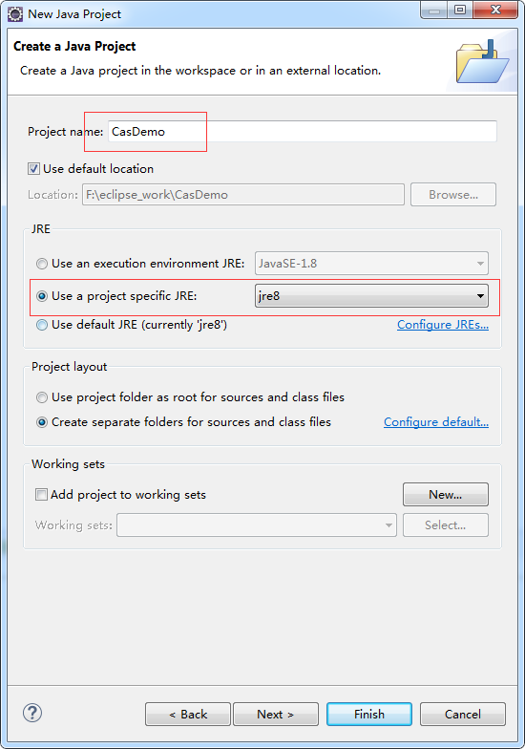Open the Configure default link
The image size is (525, 749).
click(x=436, y=422)
